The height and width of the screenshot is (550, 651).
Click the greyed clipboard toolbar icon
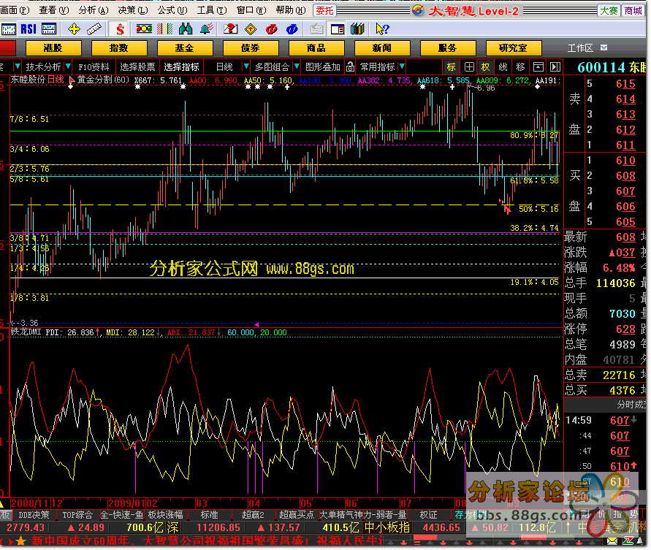tap(317, 28)
